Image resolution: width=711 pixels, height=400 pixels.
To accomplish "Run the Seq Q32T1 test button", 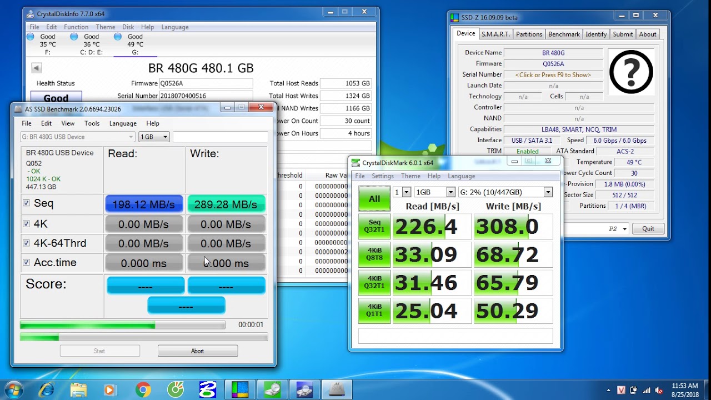I will 374,226.
